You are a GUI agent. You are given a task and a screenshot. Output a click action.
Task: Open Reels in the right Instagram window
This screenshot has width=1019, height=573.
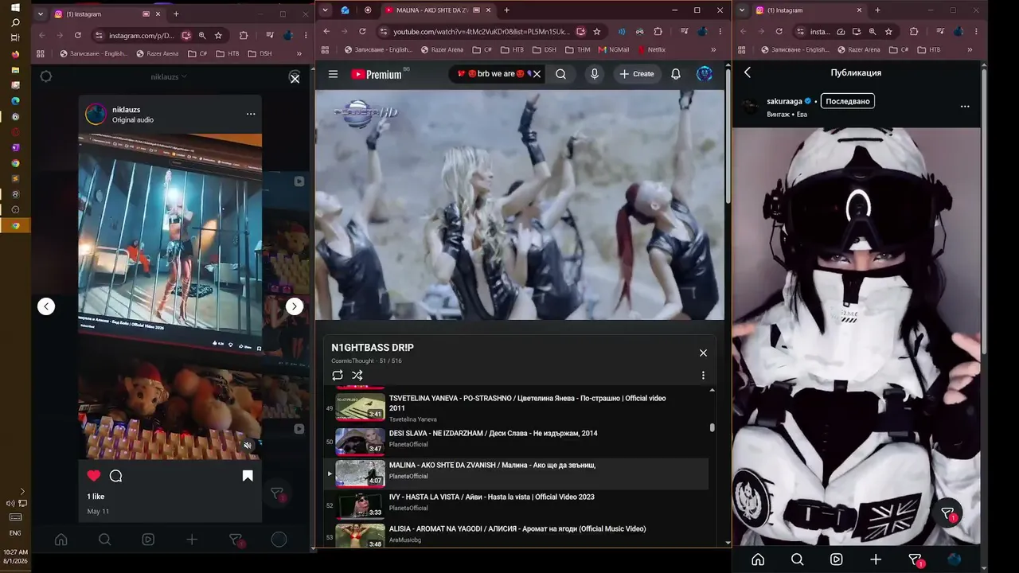click(x=837, y=559)
